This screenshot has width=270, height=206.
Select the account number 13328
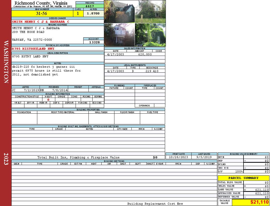(94, 42)
